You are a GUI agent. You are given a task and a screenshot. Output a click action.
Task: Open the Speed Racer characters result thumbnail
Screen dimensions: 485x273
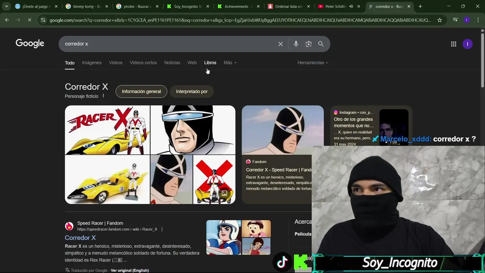pyautogui.click(x=238, y=237)
